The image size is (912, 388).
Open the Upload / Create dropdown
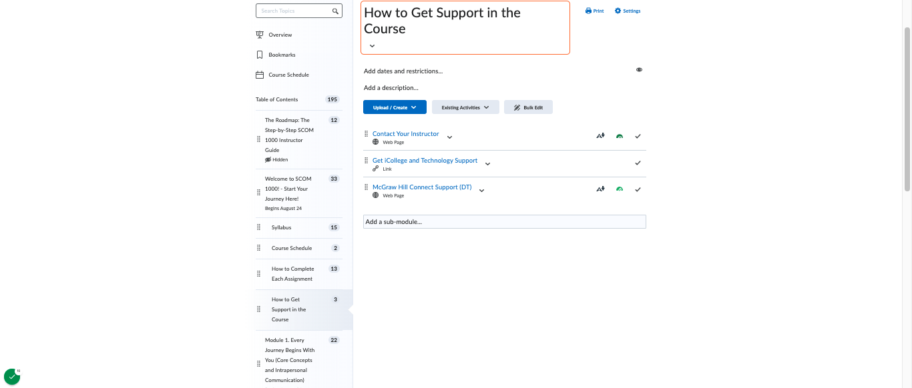coord(395,107)
